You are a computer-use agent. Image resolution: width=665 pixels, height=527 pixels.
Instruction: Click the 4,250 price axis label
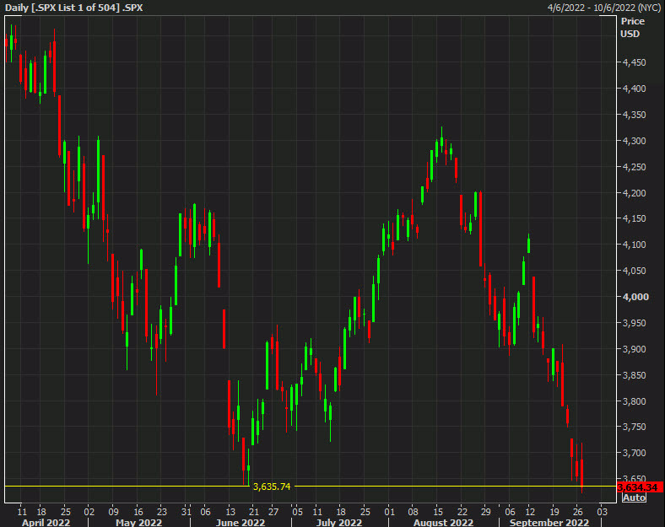coord(634,167)
